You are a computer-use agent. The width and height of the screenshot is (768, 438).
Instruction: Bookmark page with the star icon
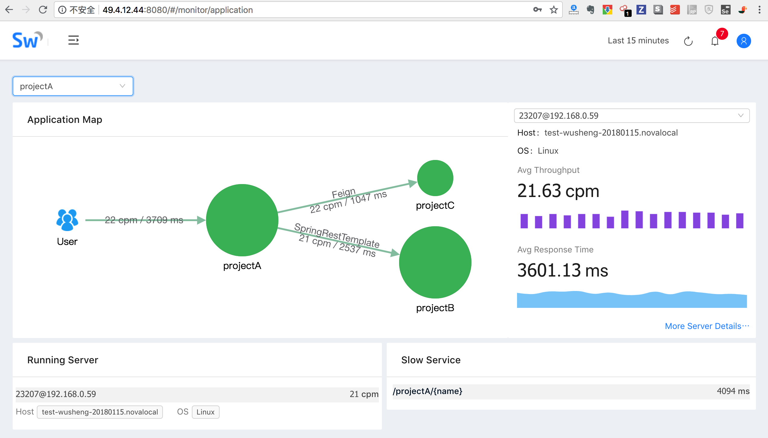click(x=554, y=10)
